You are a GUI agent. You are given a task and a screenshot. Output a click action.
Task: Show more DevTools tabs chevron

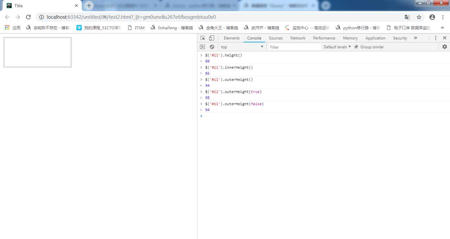pyautogui.click(x=415, y=38)
